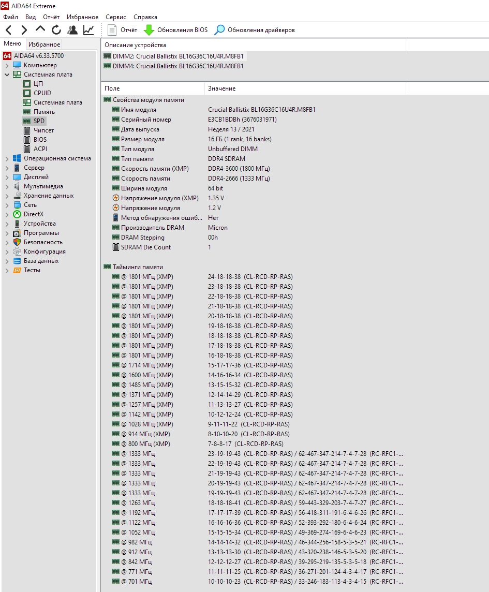Image resolution: width=489 pixels, height=592 pixels.
Task: Go up one level with the Up arrow
Action: pos(40,29)
